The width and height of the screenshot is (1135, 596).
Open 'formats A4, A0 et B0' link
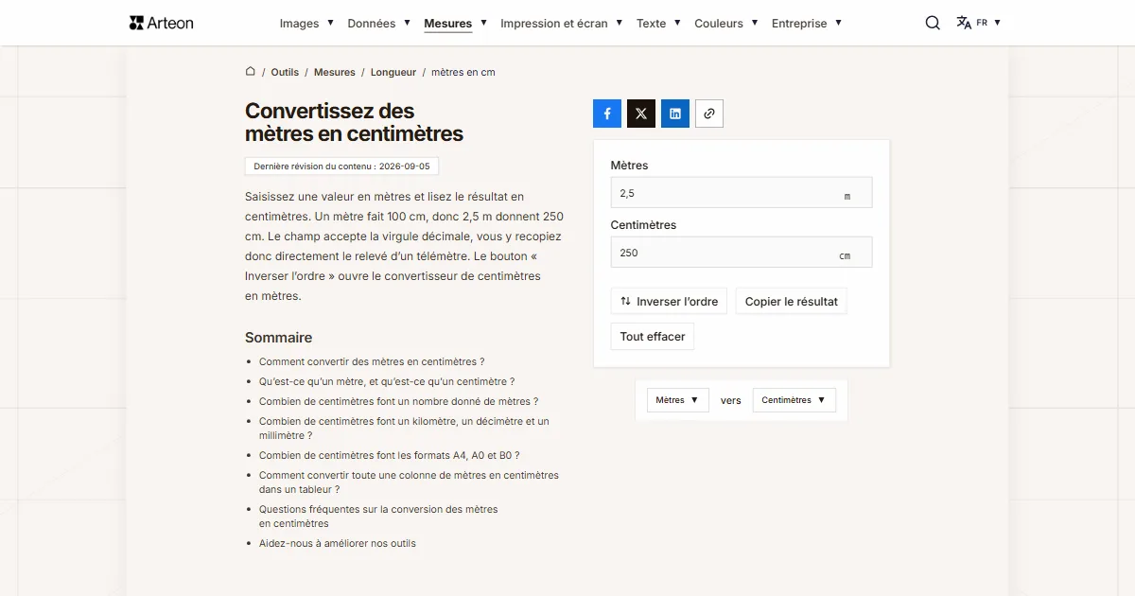(x=390, y=455)
